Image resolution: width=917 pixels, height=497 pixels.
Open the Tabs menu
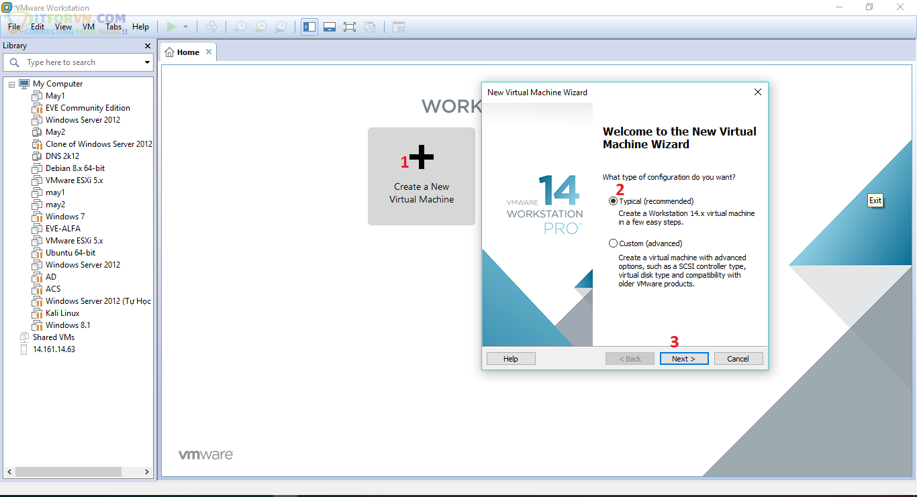(113, 27)
